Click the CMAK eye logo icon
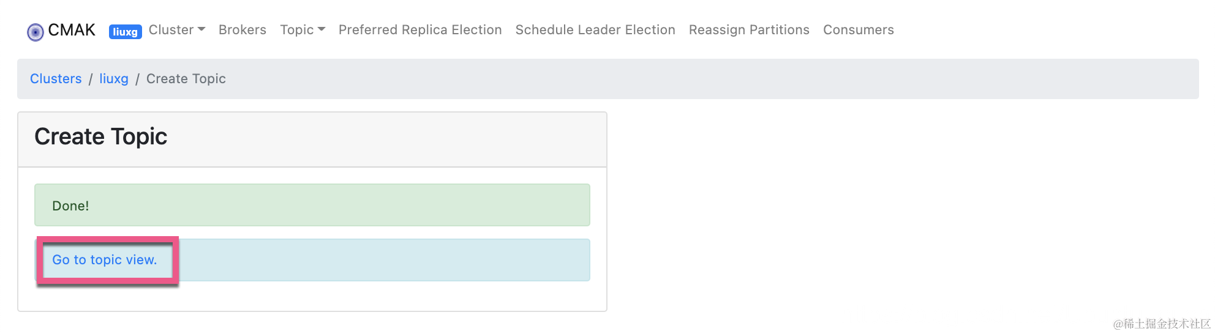1215x334 pixels. (36, 32)
